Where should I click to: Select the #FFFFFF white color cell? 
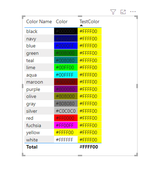(66, 139)
